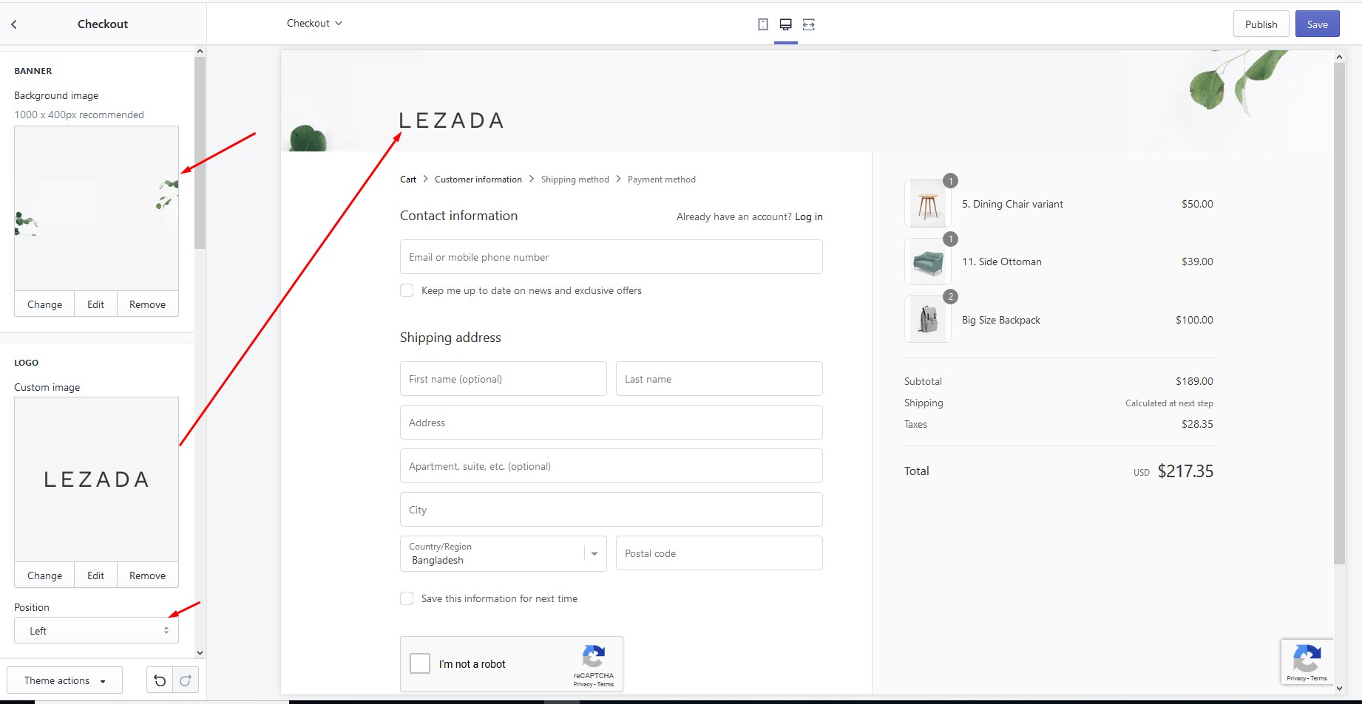1362x704 pixels.
Task: Click the Email or mobile phone field
Action: tap(611, 257)
